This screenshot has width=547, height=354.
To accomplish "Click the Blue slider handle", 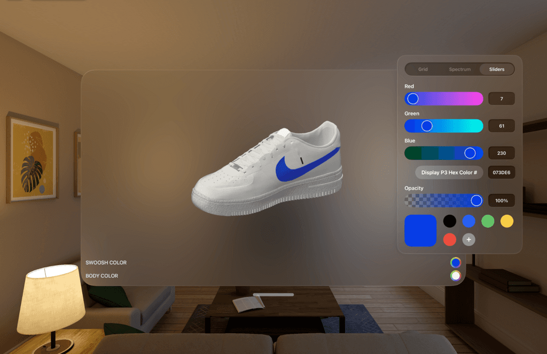I will pyautogui.click(x=470, y=153).
